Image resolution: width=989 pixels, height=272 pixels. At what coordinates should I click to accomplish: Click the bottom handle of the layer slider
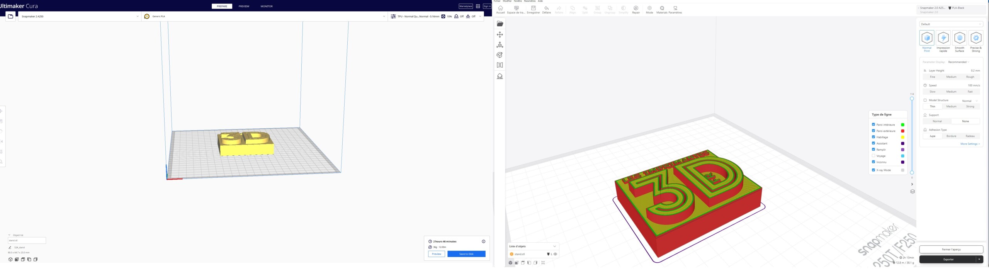click(x=912, y=173)
